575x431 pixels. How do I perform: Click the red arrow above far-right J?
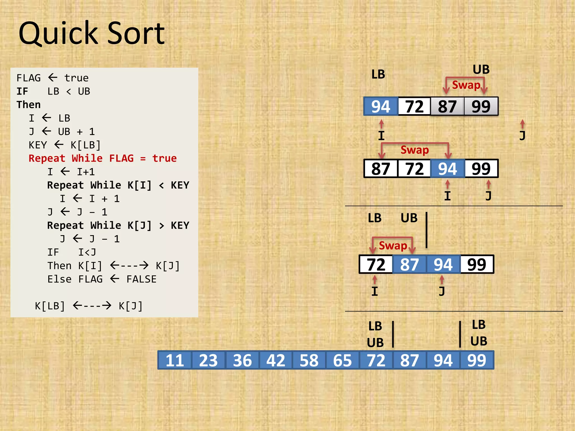tap(522, 124)
